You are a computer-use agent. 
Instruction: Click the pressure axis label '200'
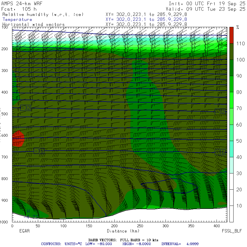[5, 49]
